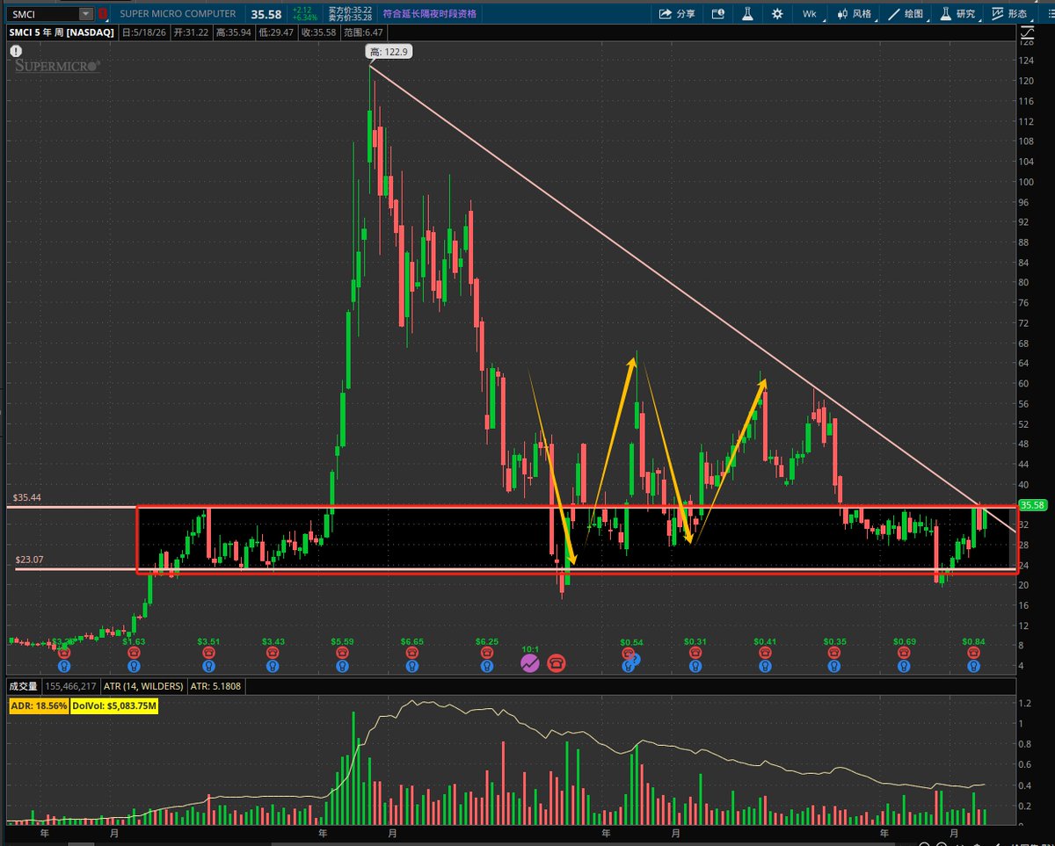Open the flask experiments icon
The width and height of the screenshot is (1055, 846).
(x=747, y=14)
